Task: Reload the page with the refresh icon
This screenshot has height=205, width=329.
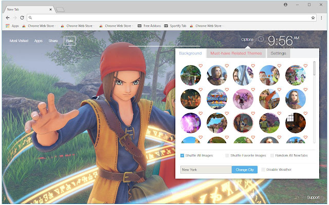Action: [22, 18]
